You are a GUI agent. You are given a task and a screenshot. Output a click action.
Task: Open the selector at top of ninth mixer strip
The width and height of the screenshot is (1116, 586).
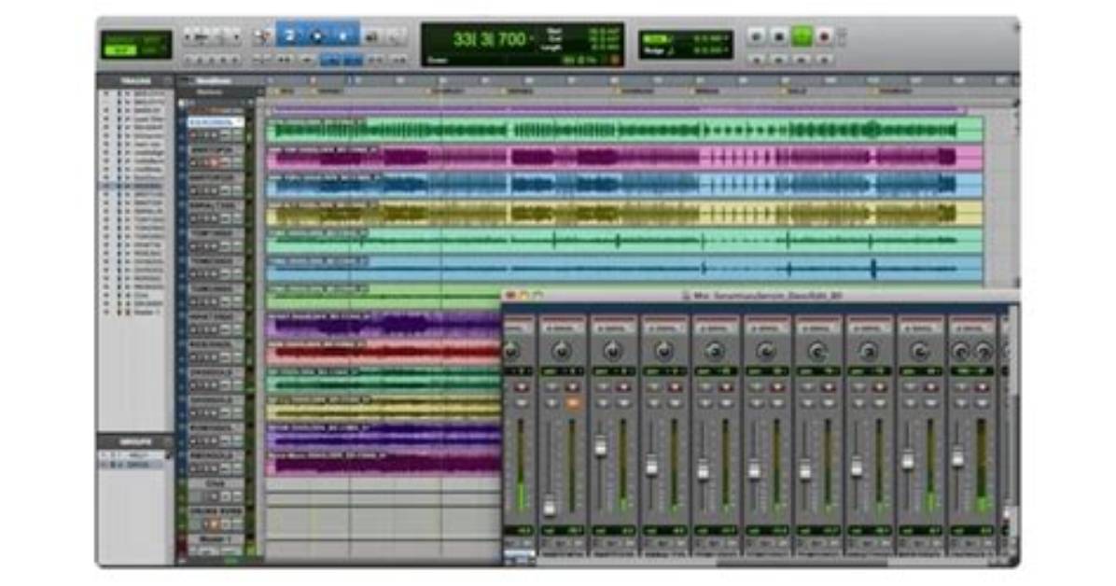[x=919, y=329]
